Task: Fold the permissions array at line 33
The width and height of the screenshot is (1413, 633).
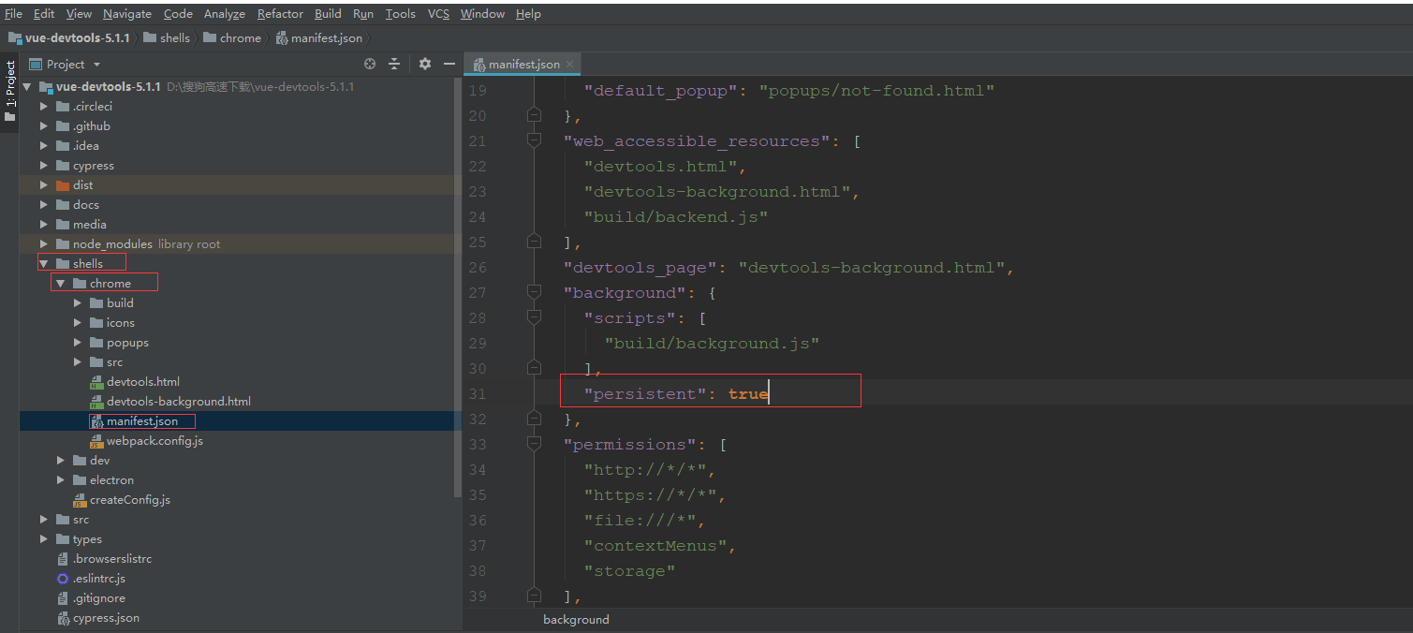Action: 534,444
